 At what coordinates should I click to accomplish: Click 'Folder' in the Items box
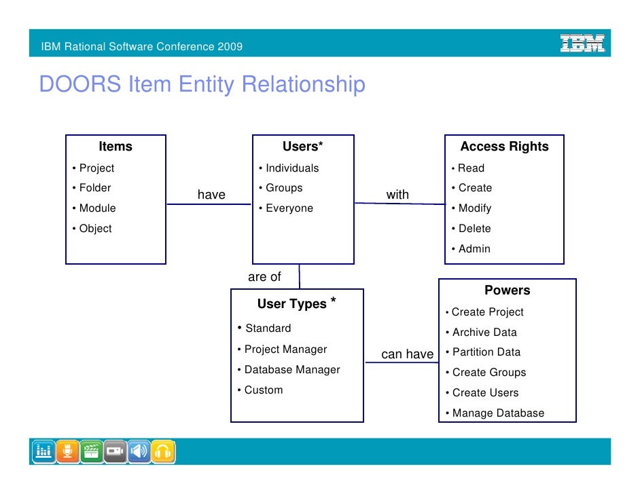(95, 187)
